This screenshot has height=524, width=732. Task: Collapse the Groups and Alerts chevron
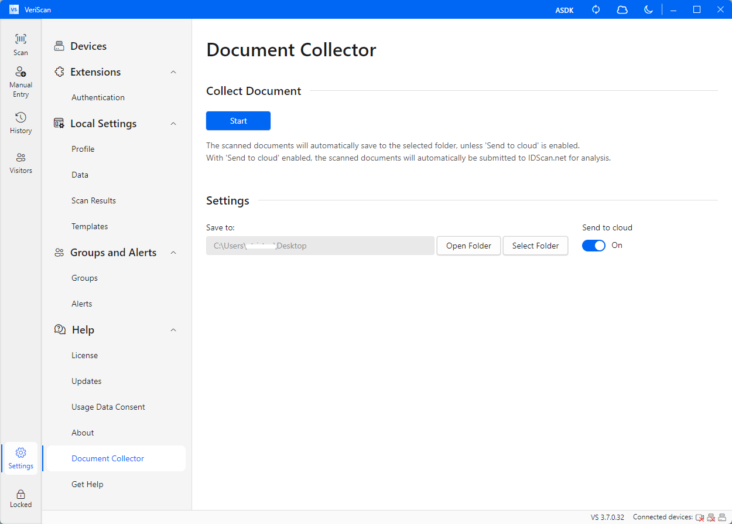point(173,253)
